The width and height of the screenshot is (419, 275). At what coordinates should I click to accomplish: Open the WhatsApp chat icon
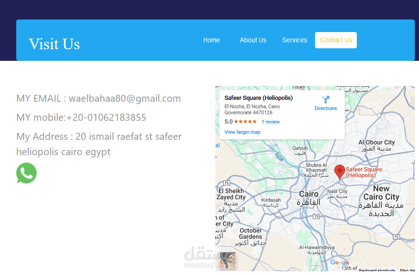click(x=26, y=173)
